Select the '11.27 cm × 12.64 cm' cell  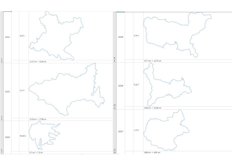coord(71,62)
